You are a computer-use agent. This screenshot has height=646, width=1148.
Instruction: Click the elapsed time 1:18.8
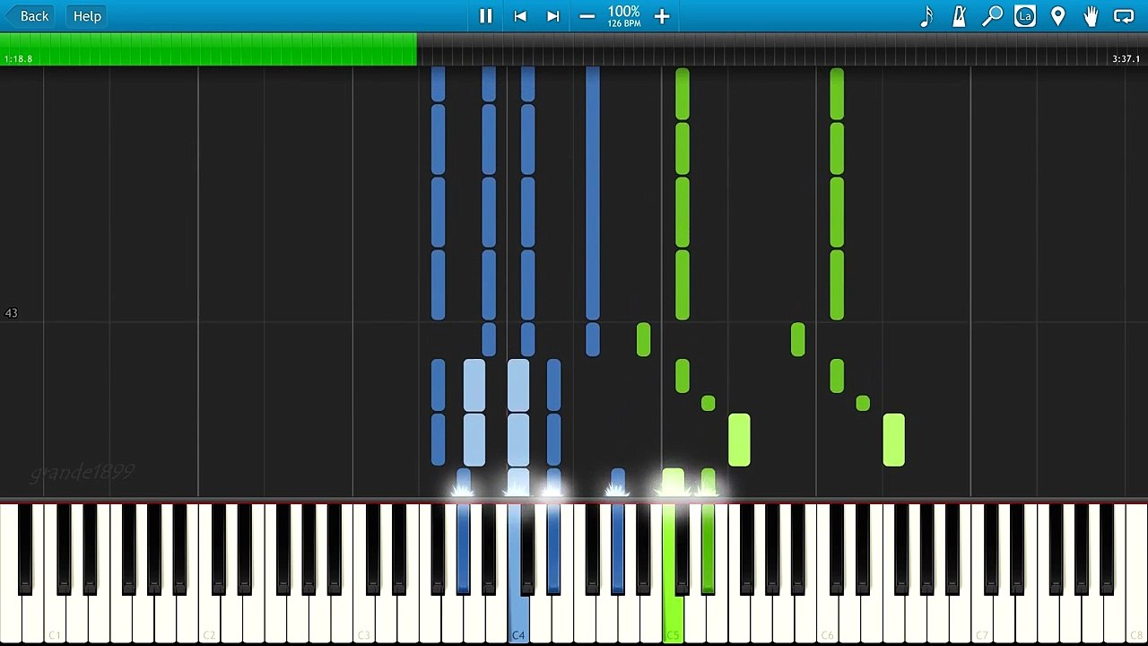(x=18, y=59)
